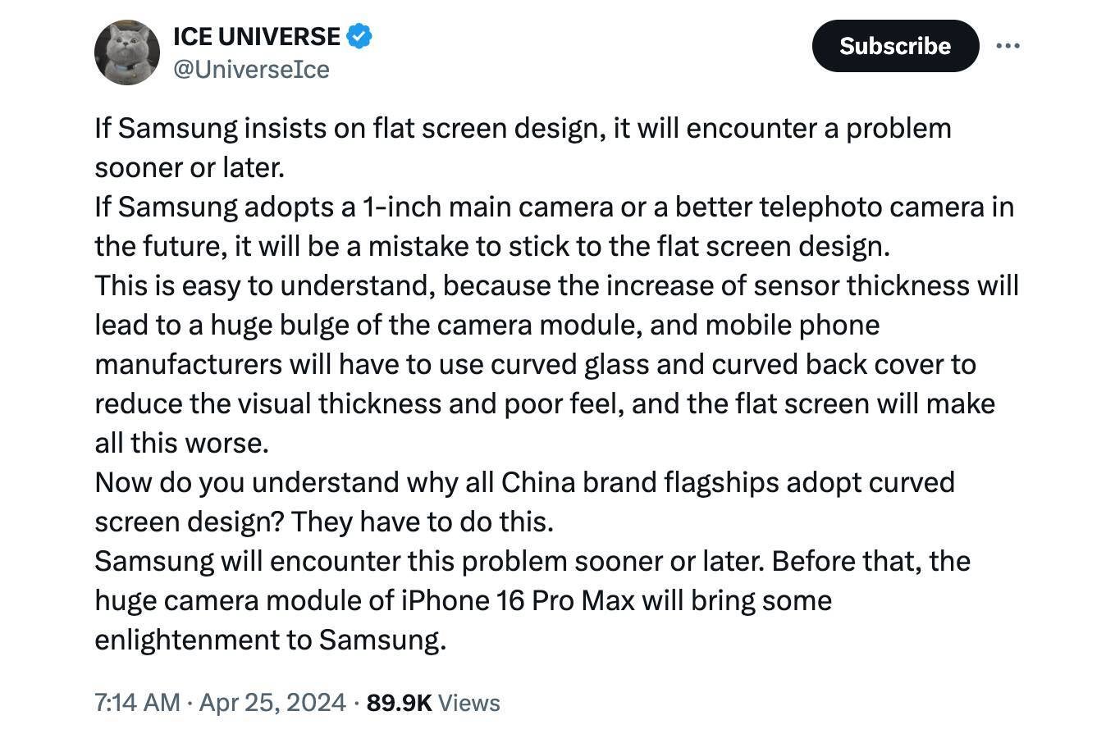The height and width of the screenshot is (743, 1115).
Task: Click the Views label
Action: pyautogui.click(x=469, y=703)
